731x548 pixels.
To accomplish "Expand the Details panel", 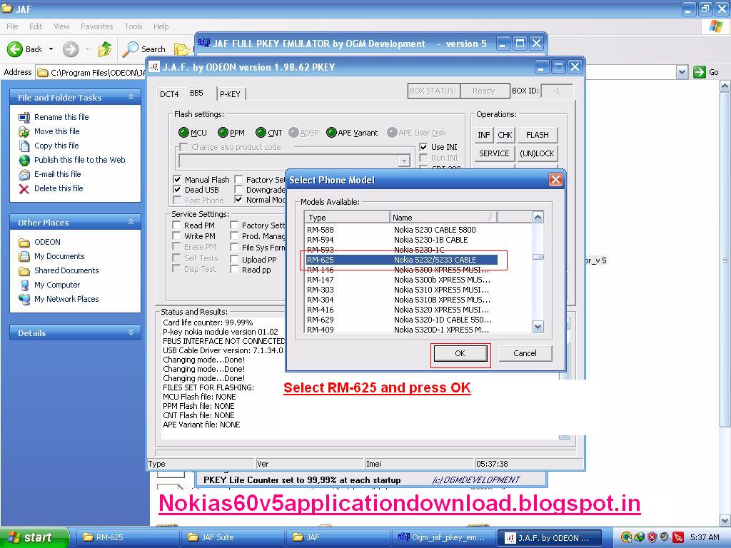I will click(x=131, y=333).
